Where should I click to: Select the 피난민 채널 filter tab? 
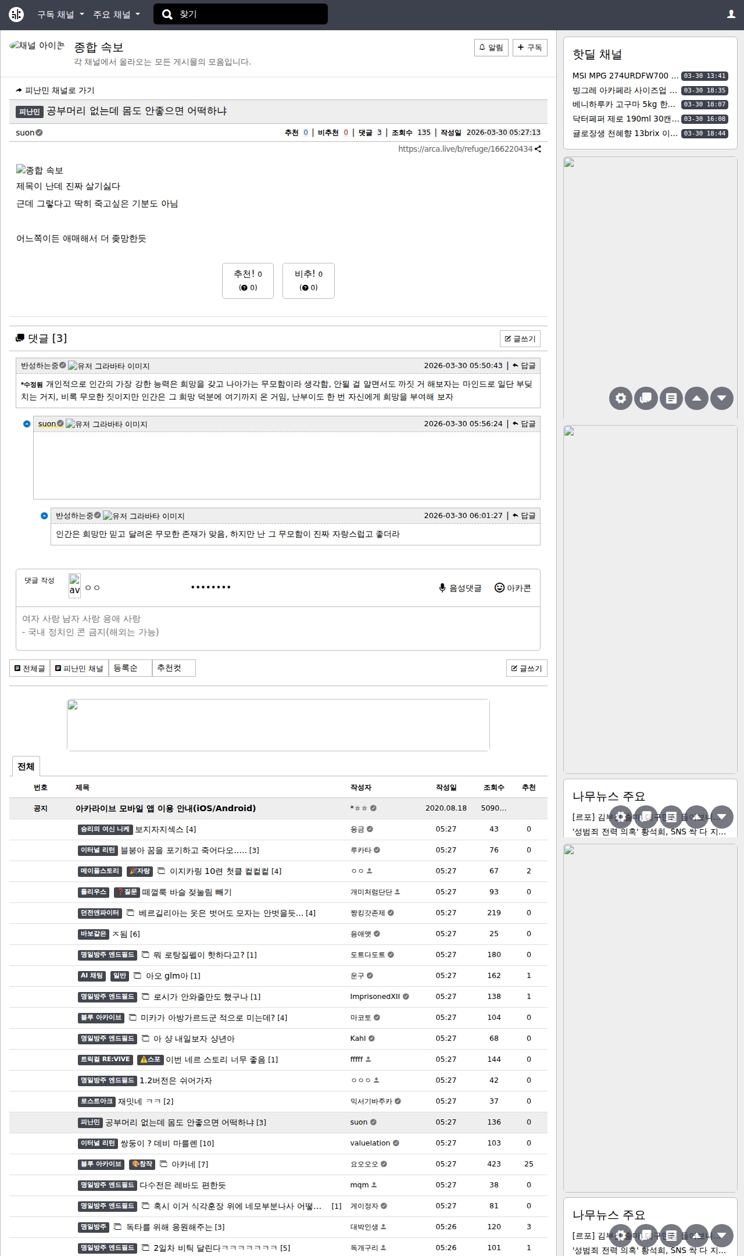(x=79, y=669)
